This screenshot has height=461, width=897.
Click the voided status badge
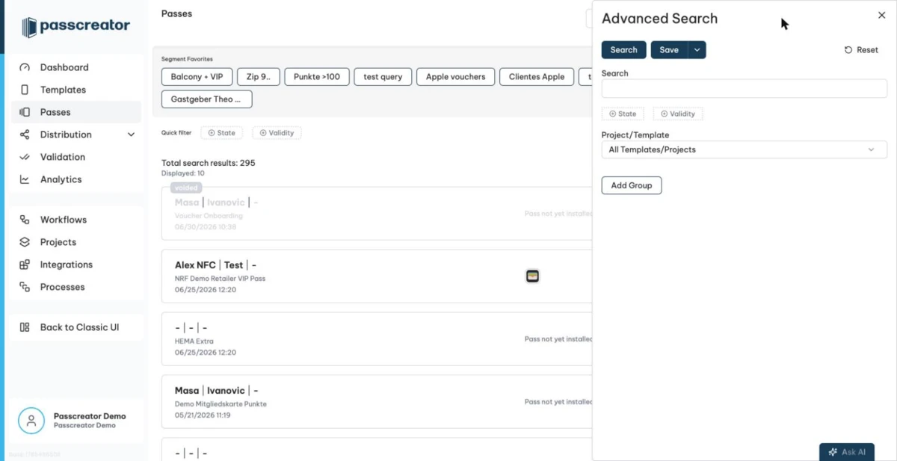tap(185, 188)
